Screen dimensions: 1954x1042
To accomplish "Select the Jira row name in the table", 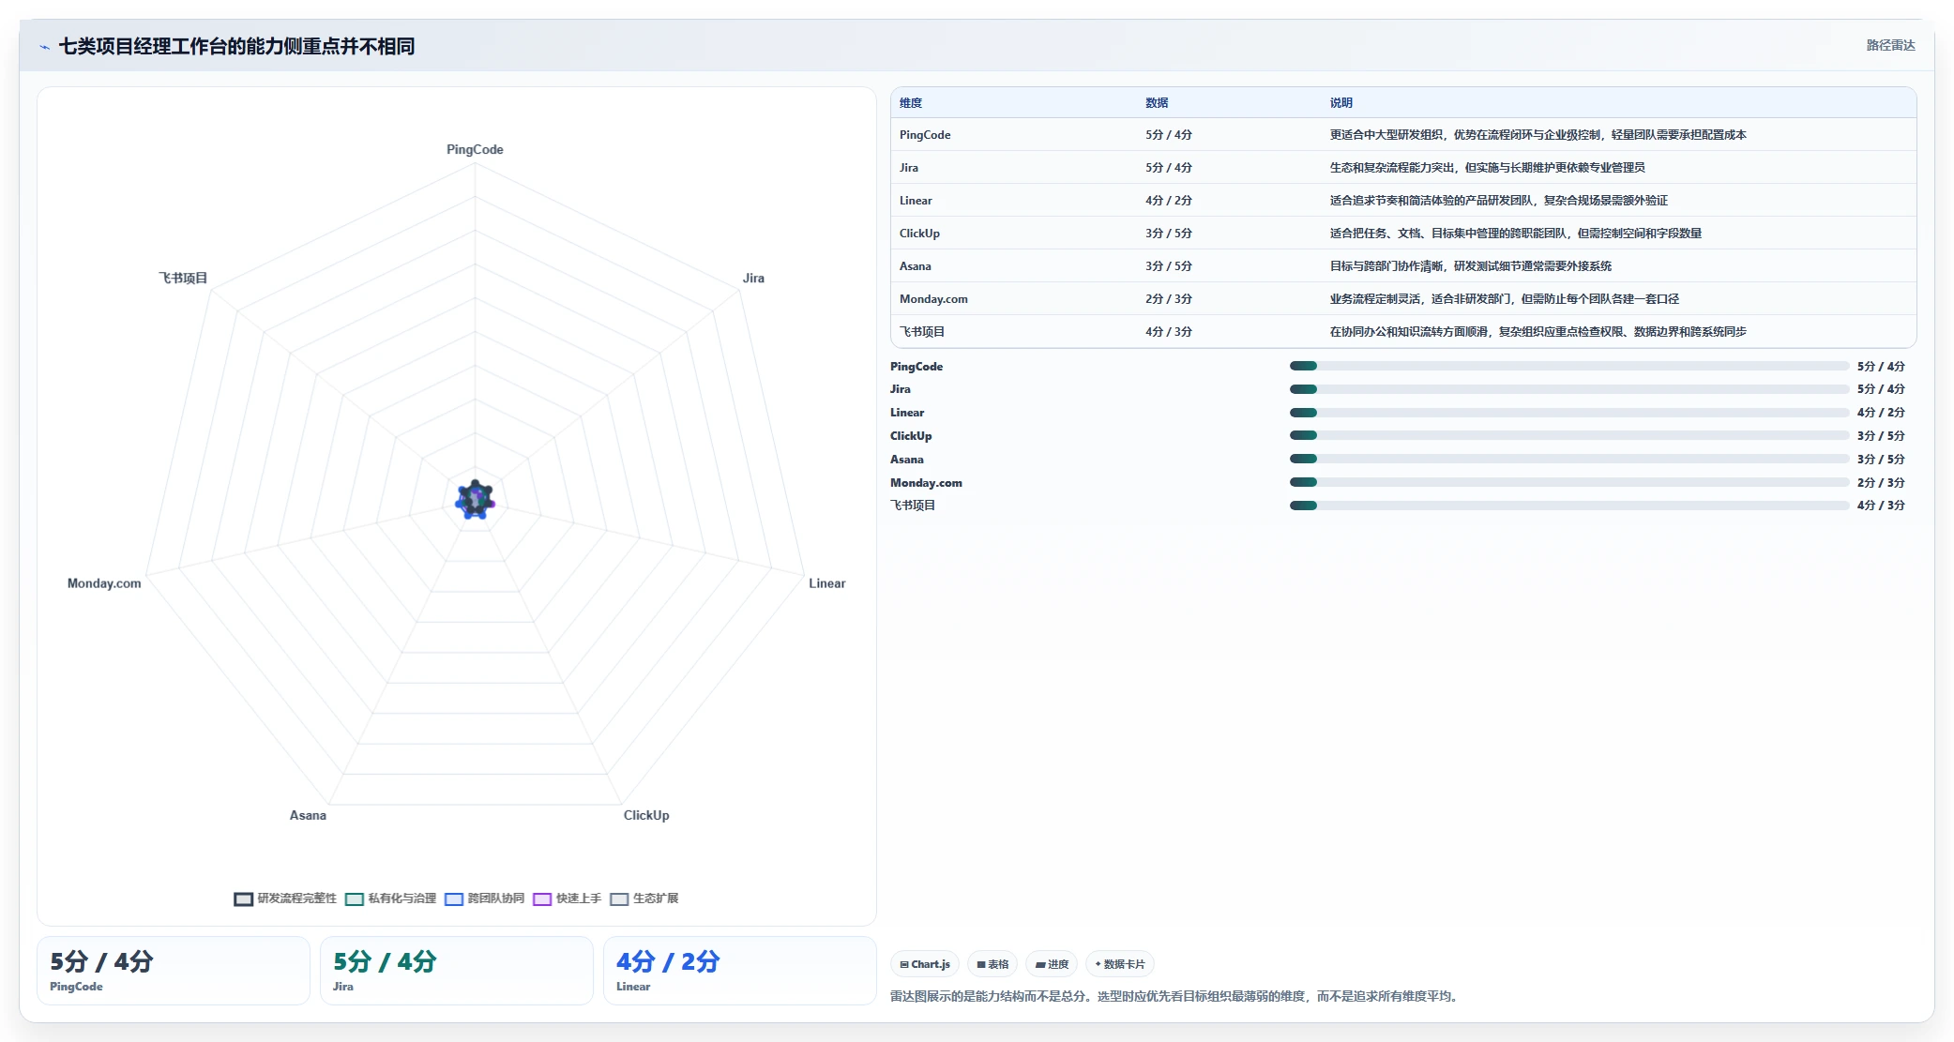I will tap(909, 168).
